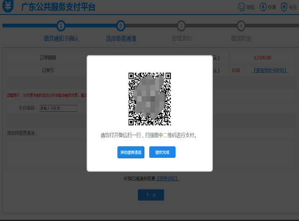299x221 pixels.
Task: Go to 选择缴费通道 step label
Action: point(121,38)
